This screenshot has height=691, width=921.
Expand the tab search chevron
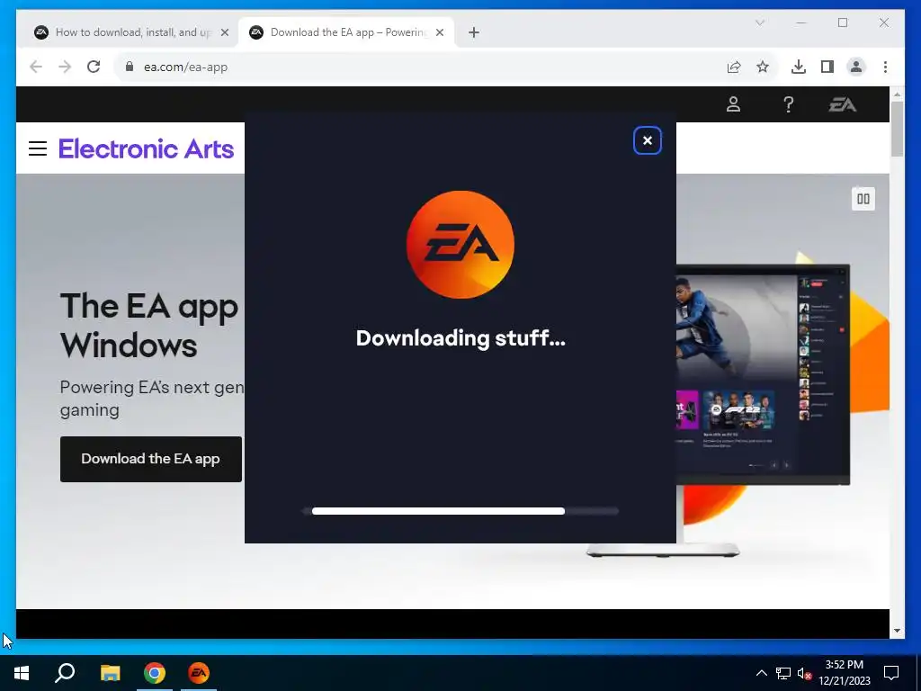coord(759,22)
